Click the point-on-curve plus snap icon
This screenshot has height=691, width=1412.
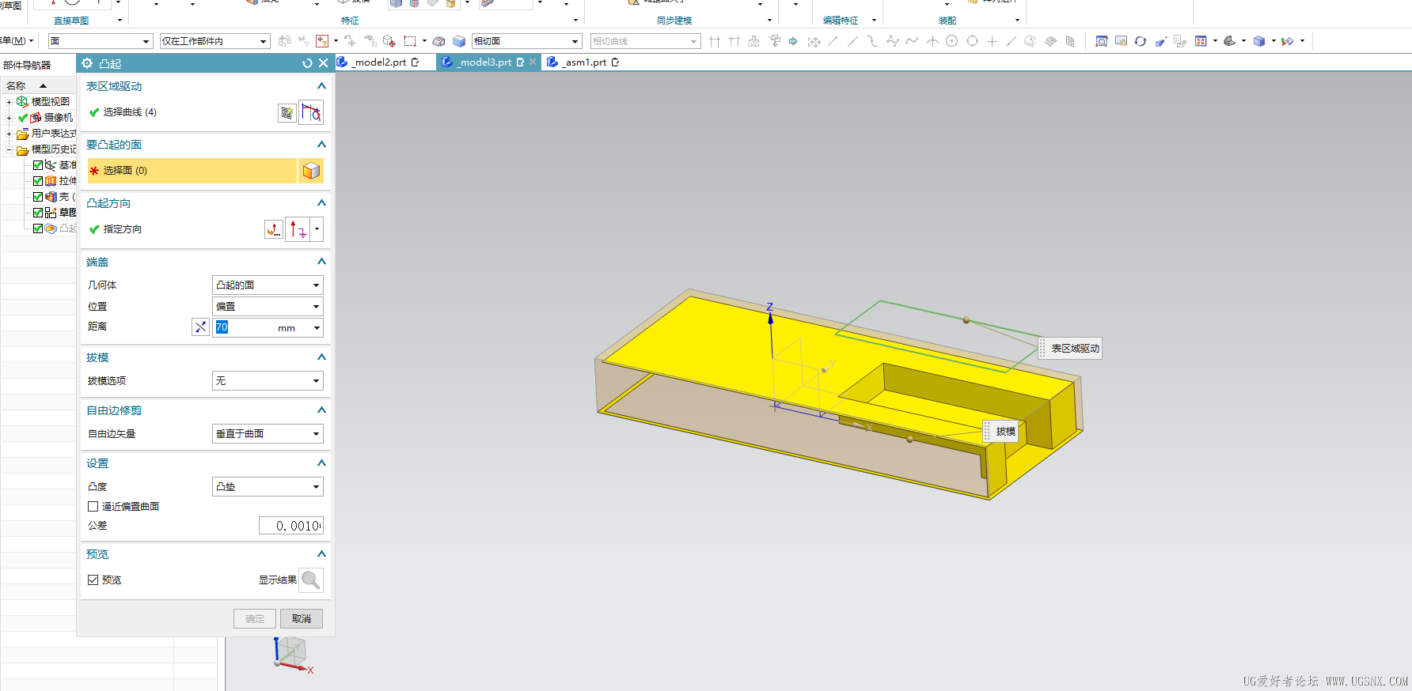pos(992,41)
